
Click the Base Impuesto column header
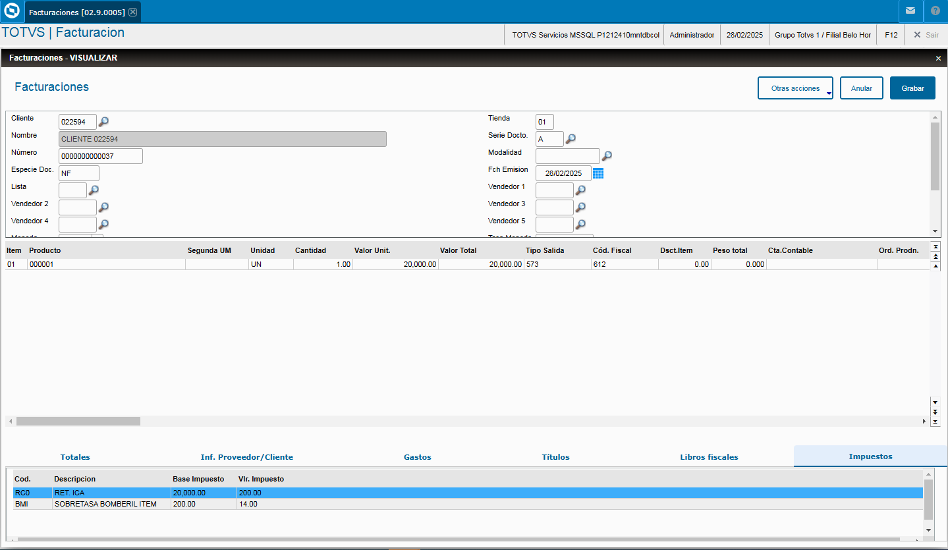point(198,479)
